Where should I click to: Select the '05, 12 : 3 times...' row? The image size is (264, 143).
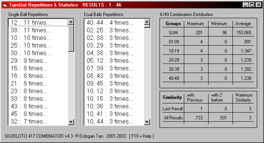click(114, 60)
